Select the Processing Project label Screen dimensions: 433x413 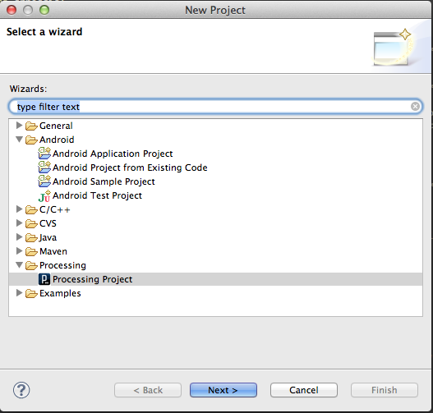point(93,279)
